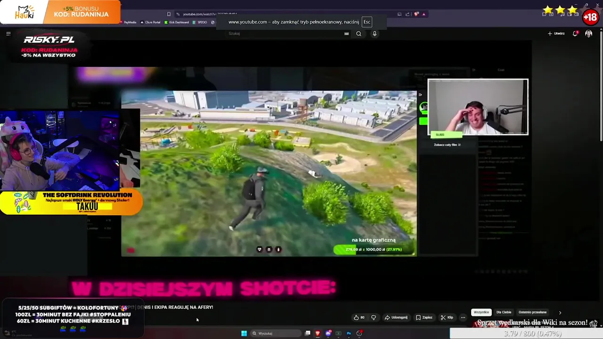
Task: Click the Zobacz cały film link
Action: pos(447,145)
